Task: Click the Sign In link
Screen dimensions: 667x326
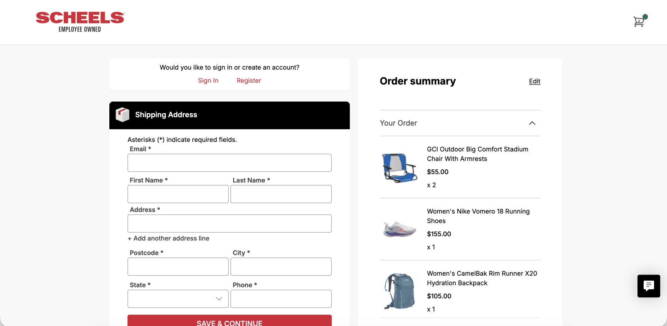Action: coord(208,80)
